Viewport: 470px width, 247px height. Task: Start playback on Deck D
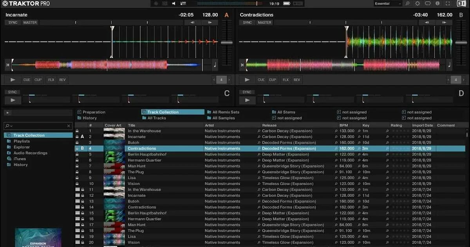click(247, 100)
